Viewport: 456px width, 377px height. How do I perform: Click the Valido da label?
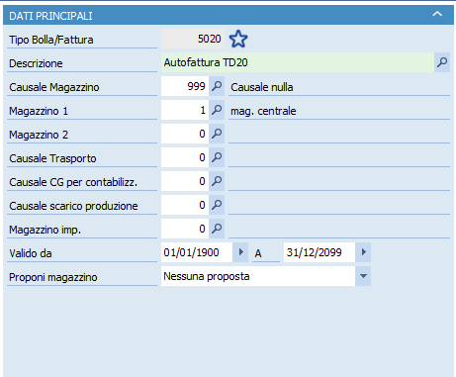(31, 253)
